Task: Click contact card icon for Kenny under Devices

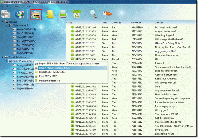Action: 14,30
